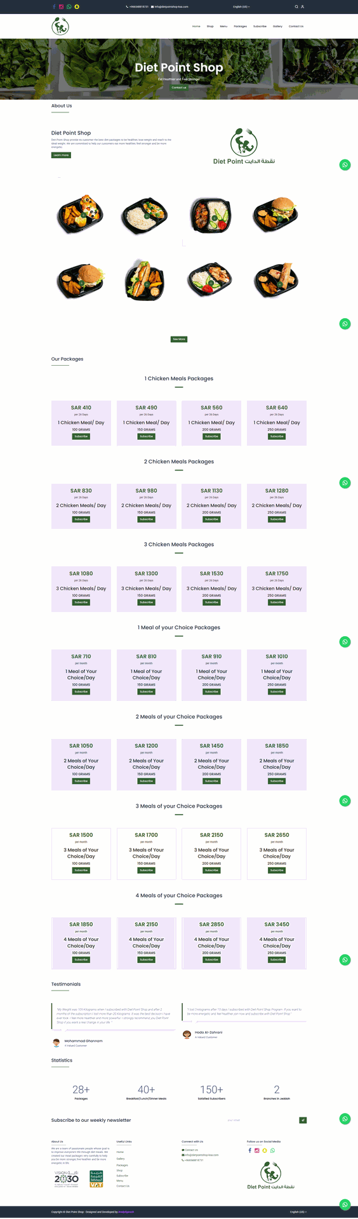The height and width of the screenshot is (1219, 358).
Task: Go to the Subscribe navigation item
Action: click(260, 26)
